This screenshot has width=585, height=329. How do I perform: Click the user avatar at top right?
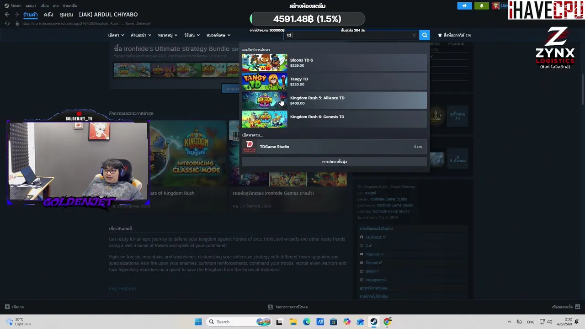click(x=495, y=5)
